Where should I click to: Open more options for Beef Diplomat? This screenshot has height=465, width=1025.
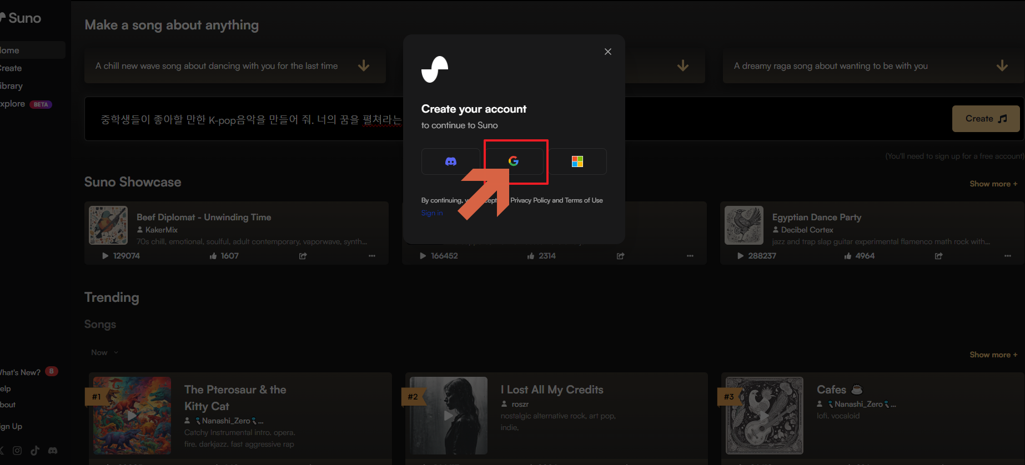(372, 256)
